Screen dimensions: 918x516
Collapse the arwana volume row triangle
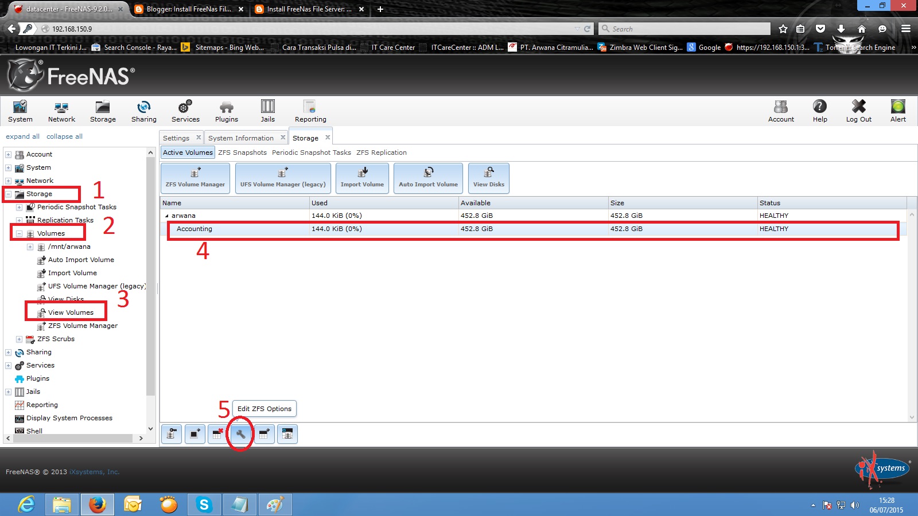tap(167, 216)
